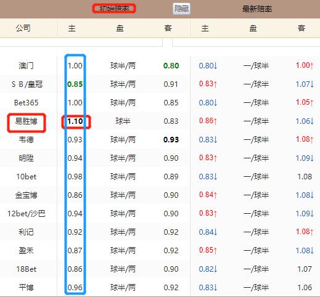
Task: Open the Bet365 company name
Action: click(x=26, y=103)
